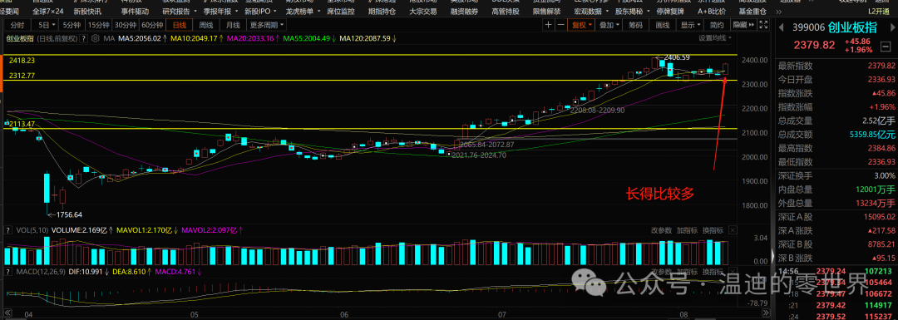Zoom out chart with minus button
This screenshot has height=320, width=898.
coord(561,25)
